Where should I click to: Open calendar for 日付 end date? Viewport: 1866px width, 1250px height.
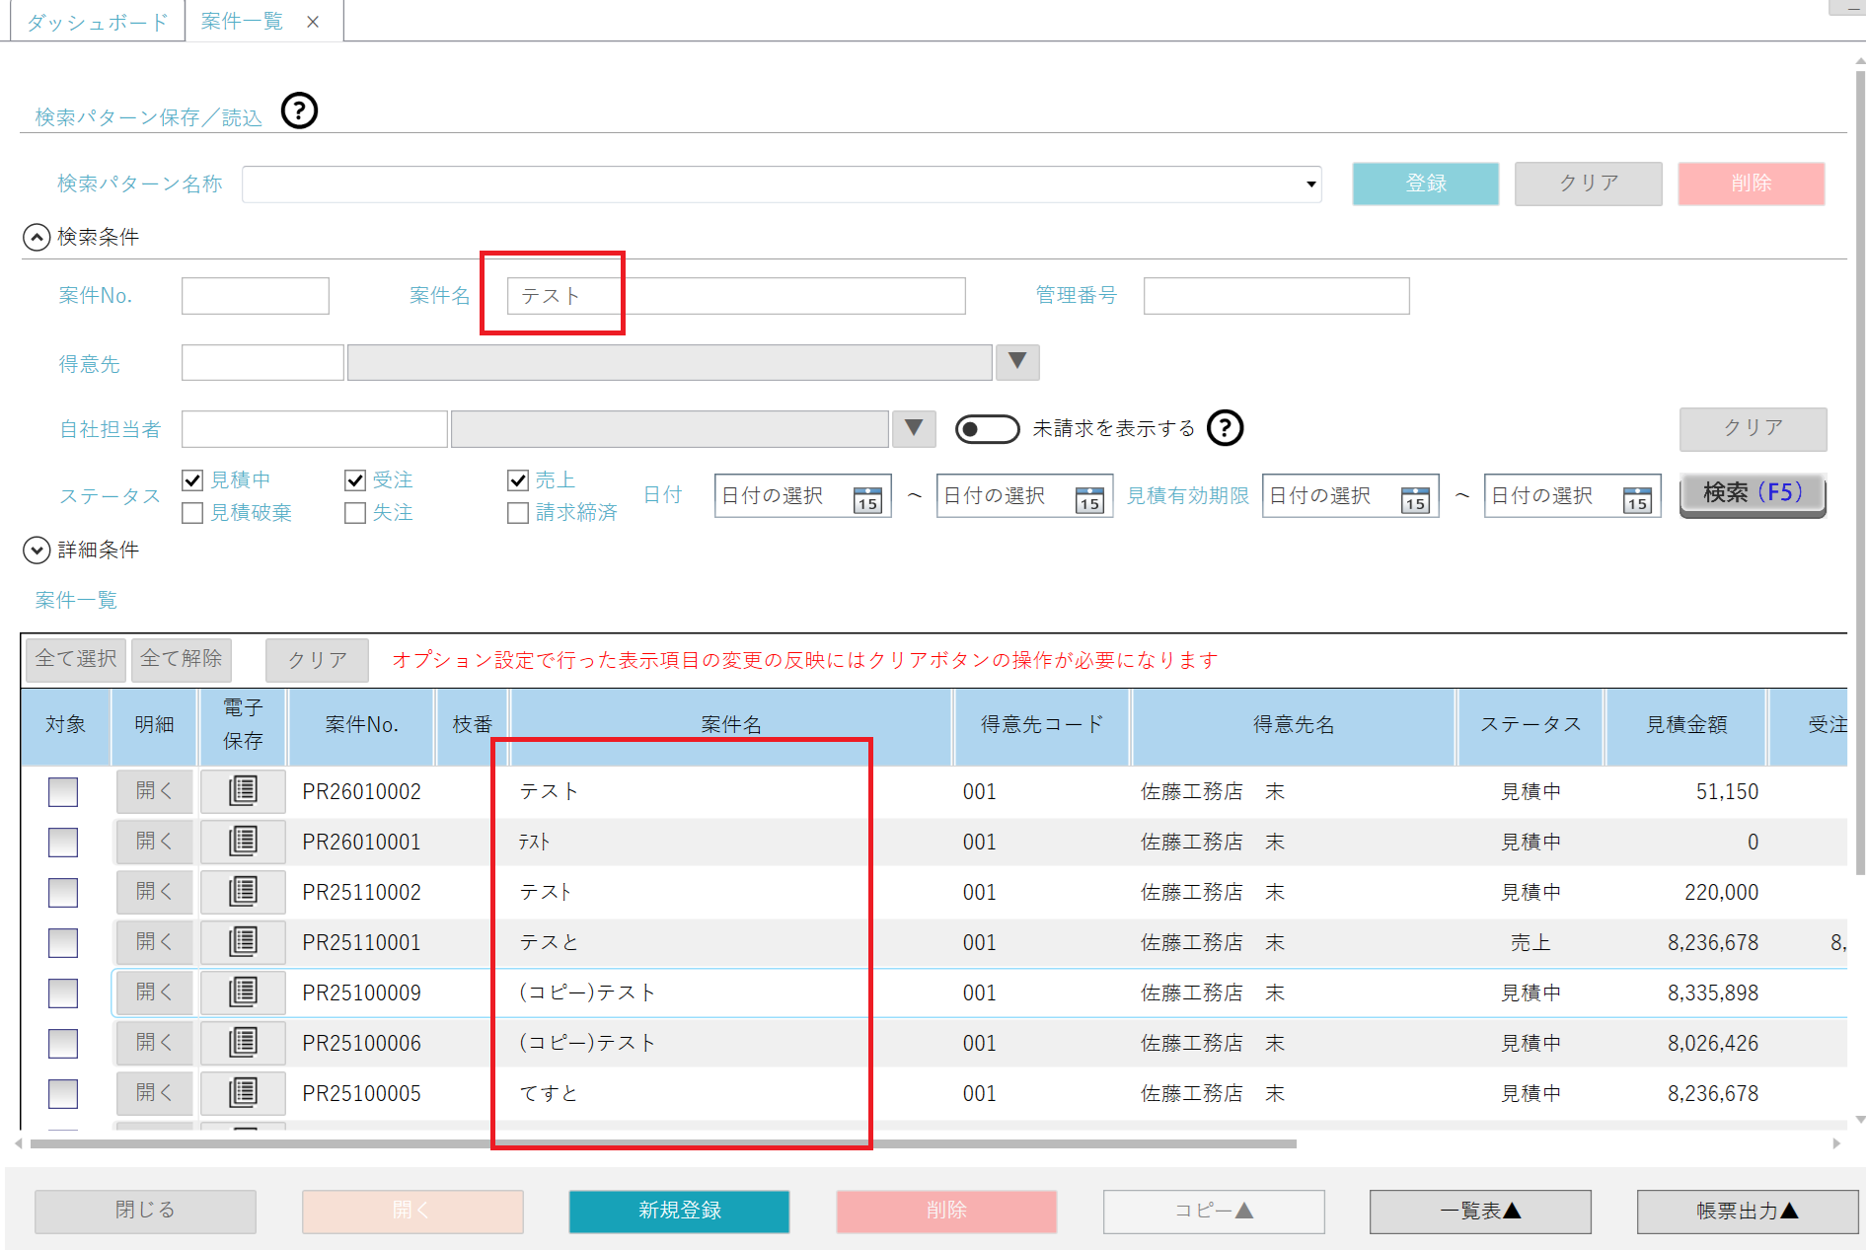(1088, 499)
